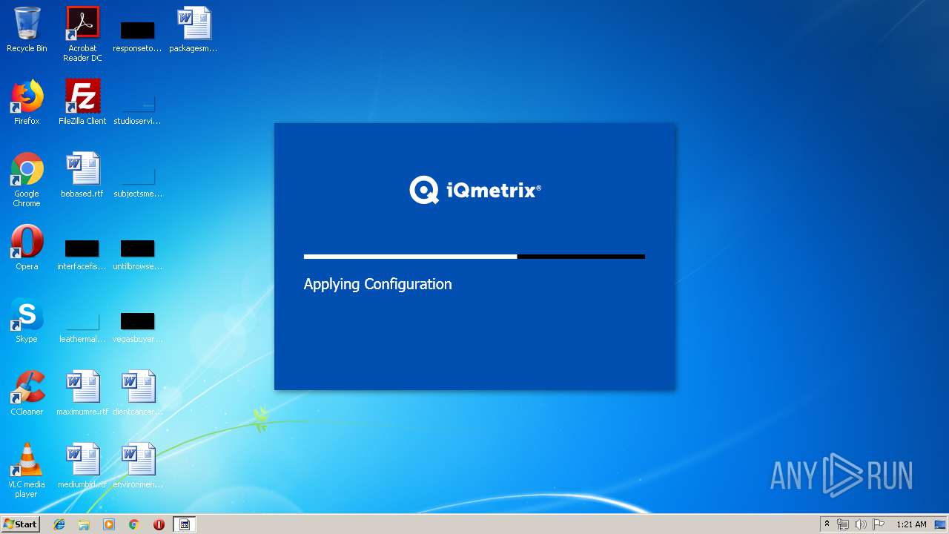Open Windows Media Player in taskbar

(109, 524)
